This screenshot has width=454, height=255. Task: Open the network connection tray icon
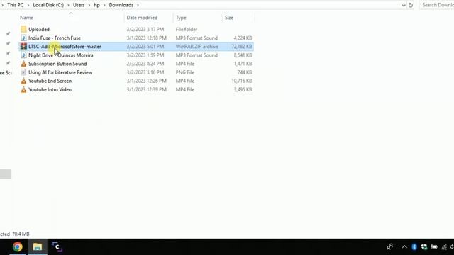444,247
